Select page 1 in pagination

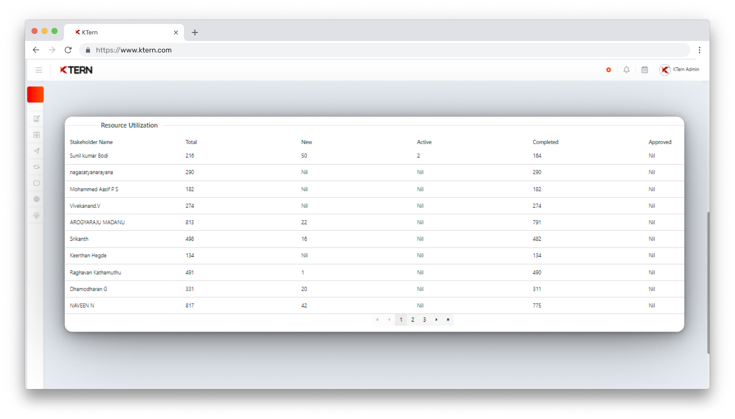click(401, 320)
